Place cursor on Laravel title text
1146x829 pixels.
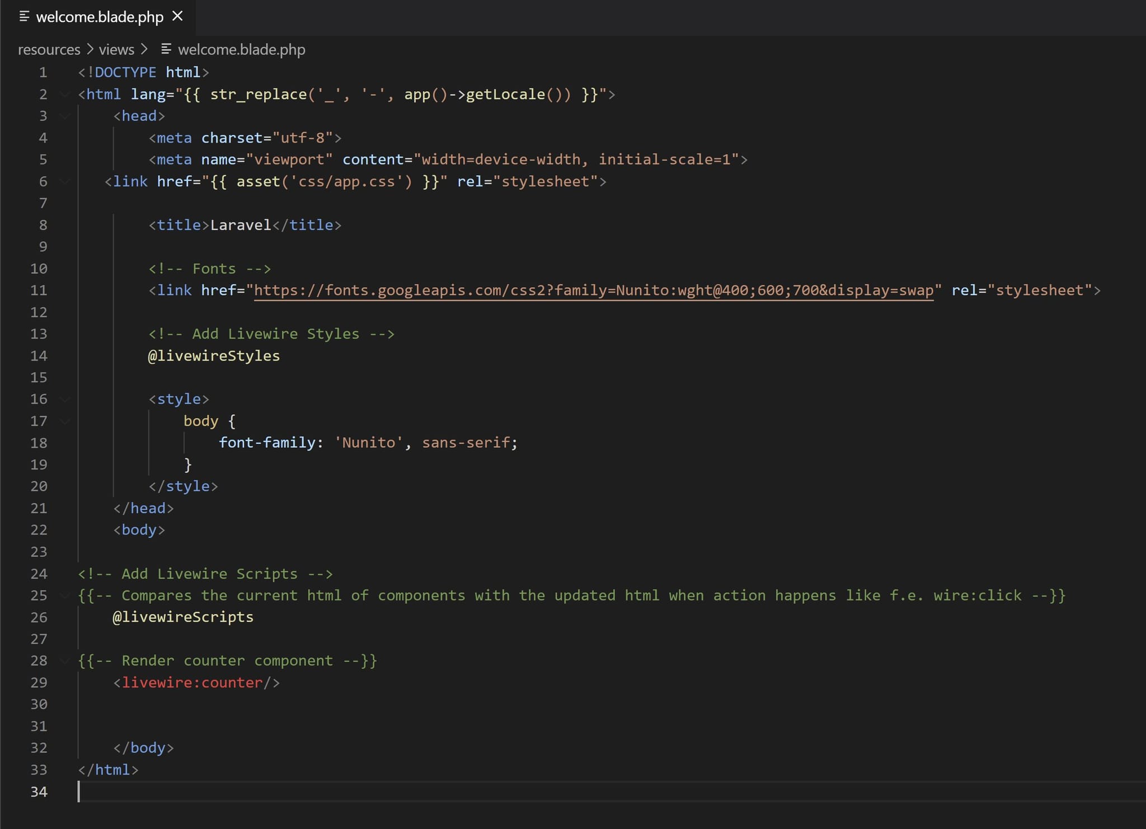pyautogui.click(x=240, y=225)
